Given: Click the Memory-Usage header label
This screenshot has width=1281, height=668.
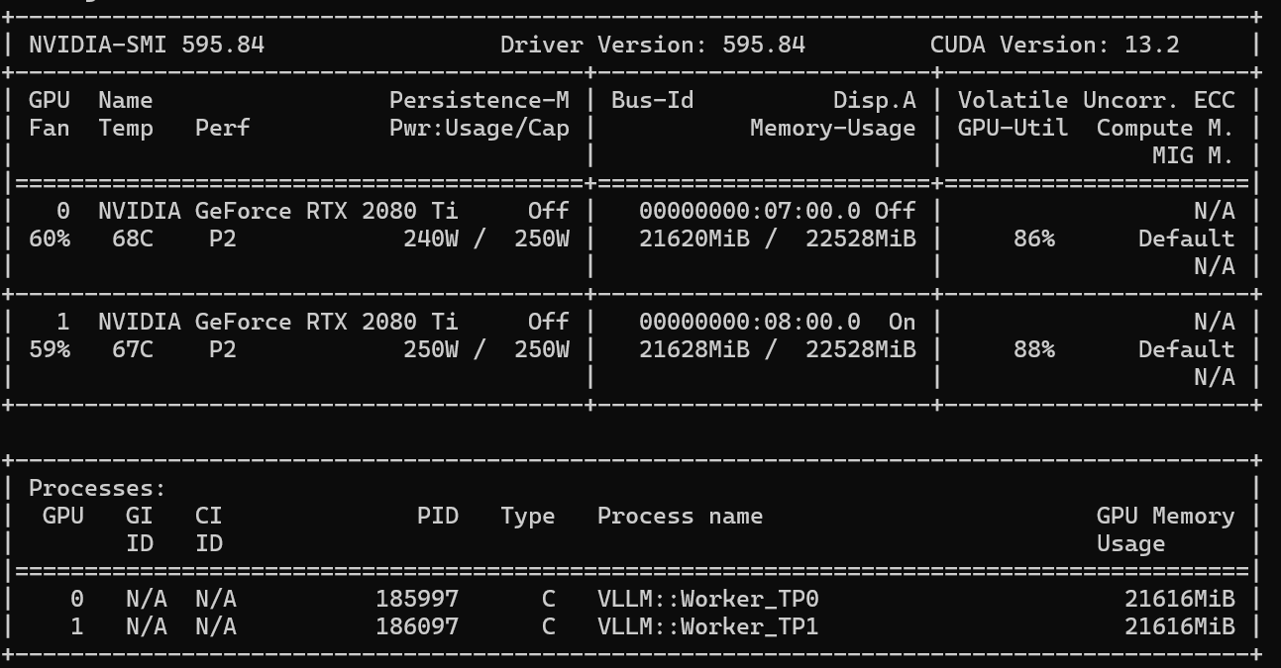Looking at the screenshot, I should pyautogui.click(x=833, y=128).
